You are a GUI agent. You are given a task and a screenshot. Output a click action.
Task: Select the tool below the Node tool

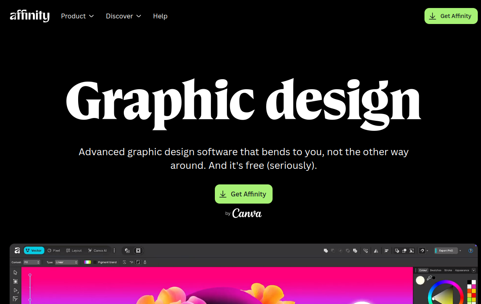point(16,299)
